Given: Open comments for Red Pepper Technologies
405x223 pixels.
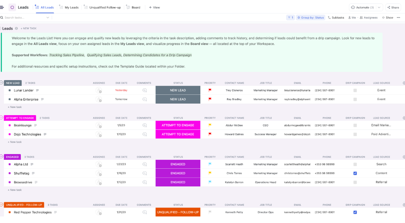Looking at the screenshot, I should pos(145,212).
